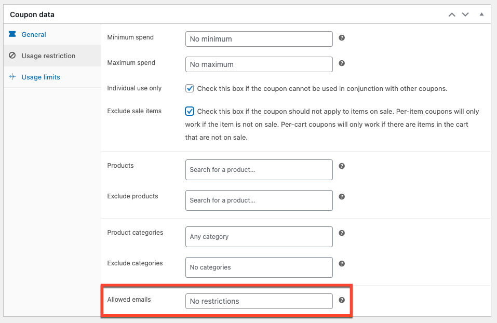Open the Products search box
The width and height of the screenshot is (497, 323).
click(259, 170)
